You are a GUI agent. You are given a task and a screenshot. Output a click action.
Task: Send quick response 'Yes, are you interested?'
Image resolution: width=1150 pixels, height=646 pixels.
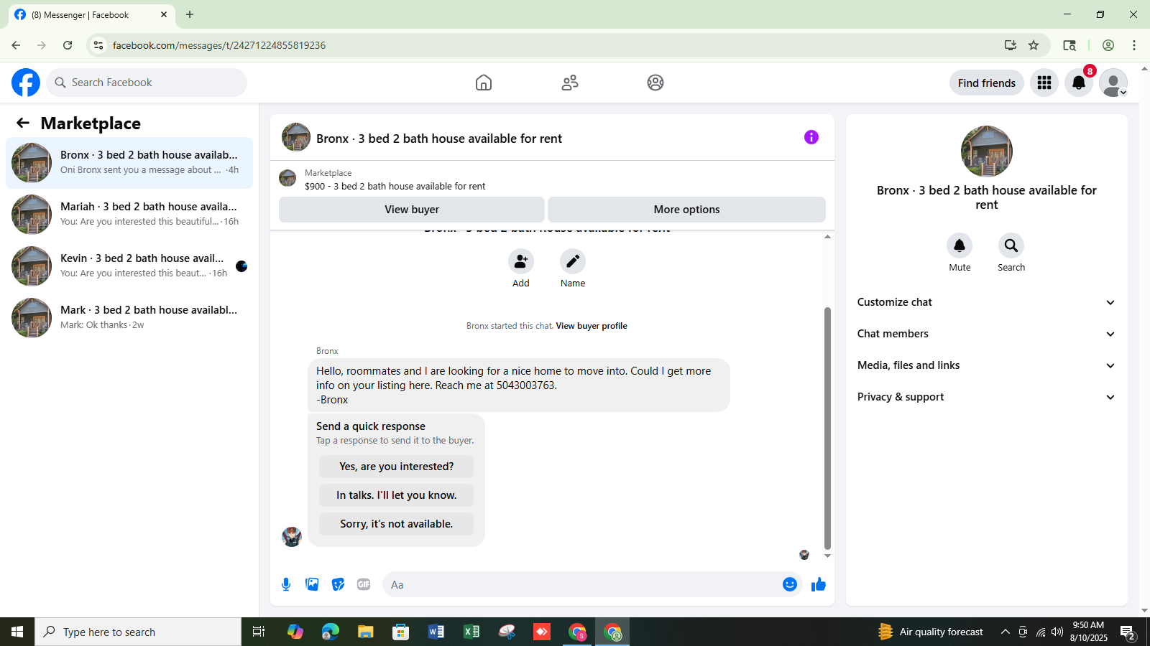click(x=397, y=467)
